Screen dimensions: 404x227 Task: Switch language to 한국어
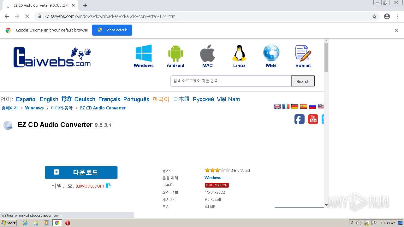coord(161,99)
